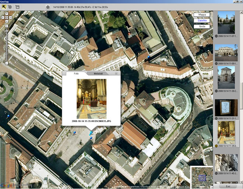Open thumbnail of baroque church facade
The width and height of the screenshot is (243, 189).
(226, 77)
